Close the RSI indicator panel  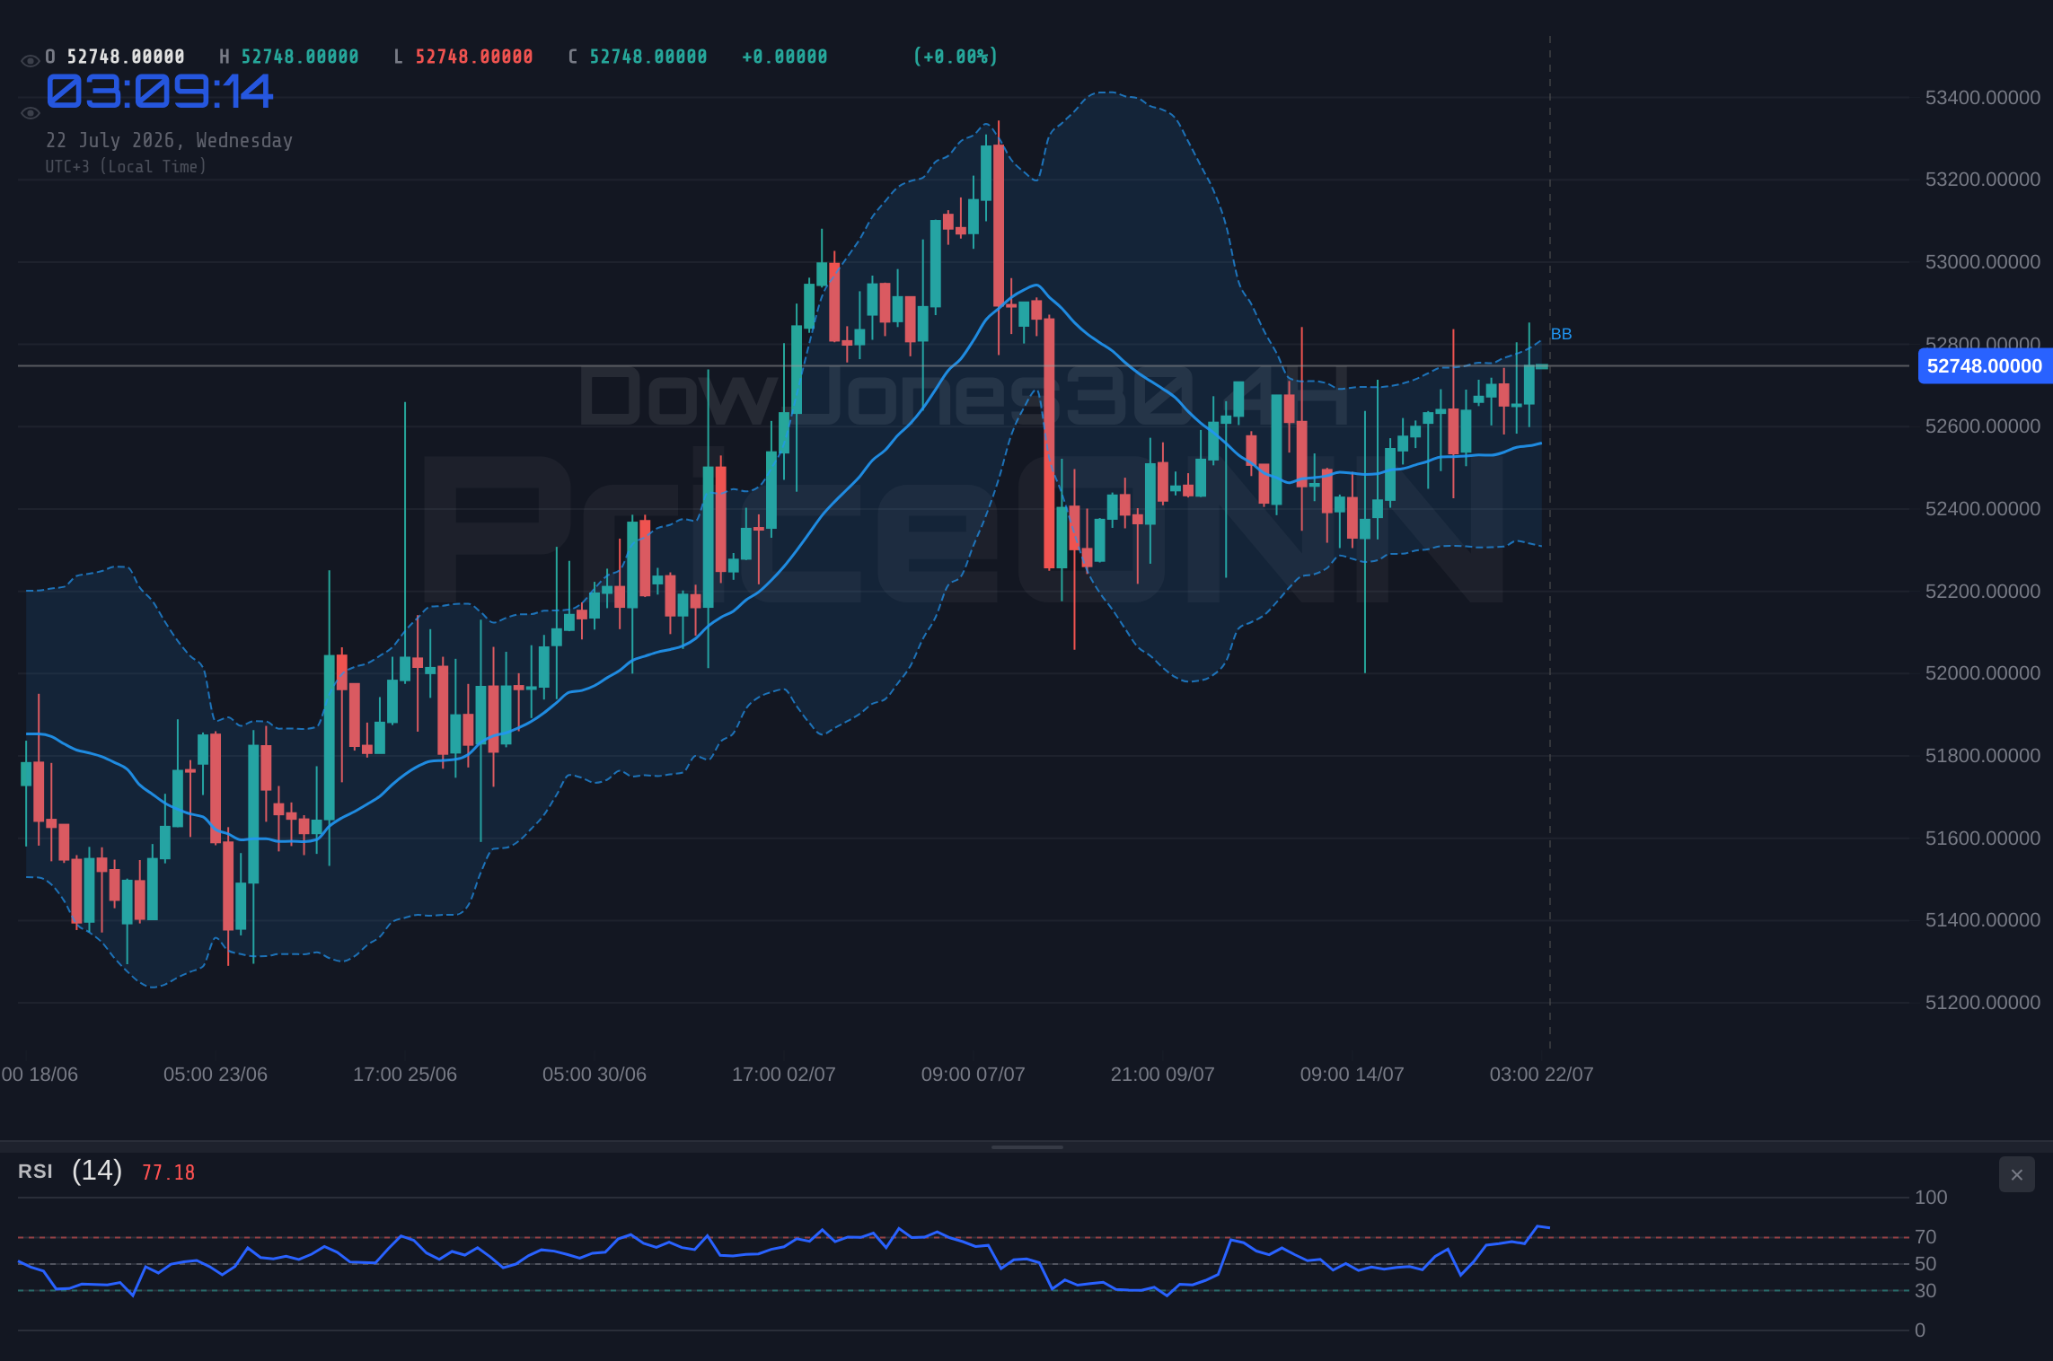click(x=2017, y=1174)
